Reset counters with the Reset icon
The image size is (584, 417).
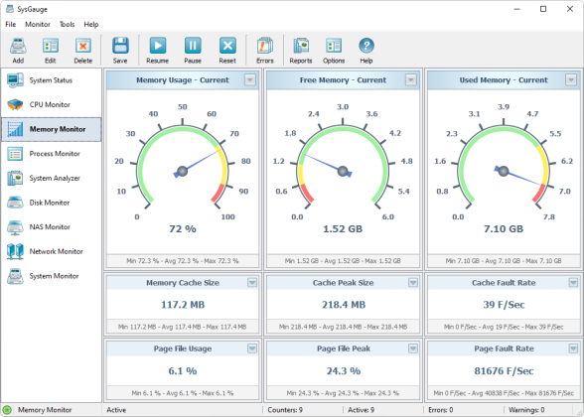(x=227, y=46)
